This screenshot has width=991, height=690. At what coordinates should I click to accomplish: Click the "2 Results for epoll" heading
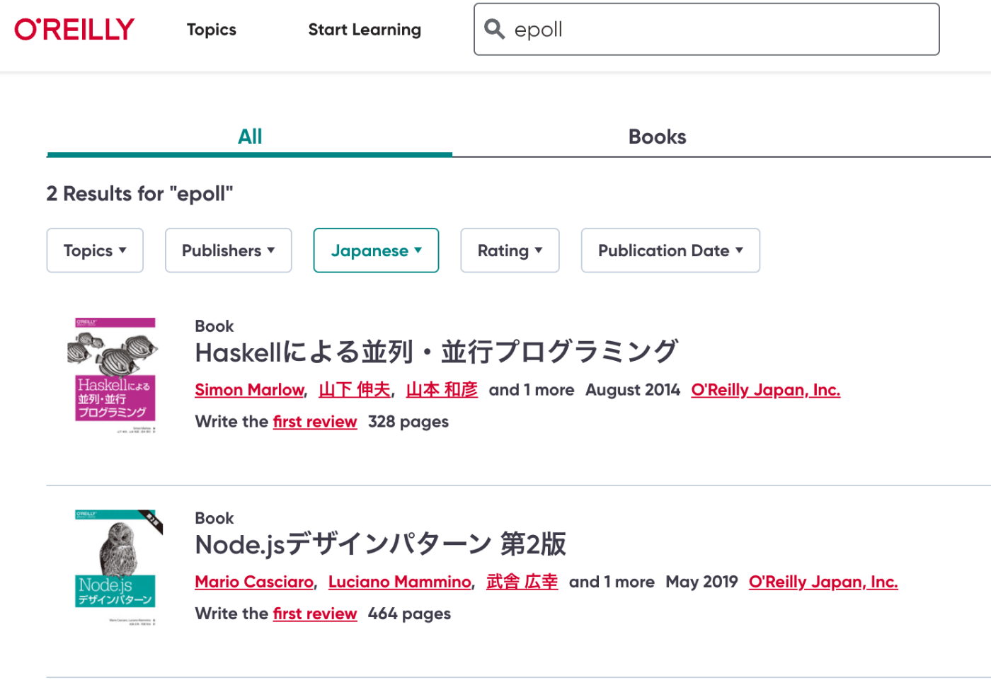coord(139,194)
